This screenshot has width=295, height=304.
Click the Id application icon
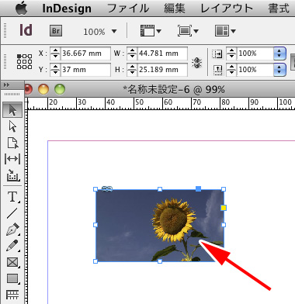click(x=26, y=30)
